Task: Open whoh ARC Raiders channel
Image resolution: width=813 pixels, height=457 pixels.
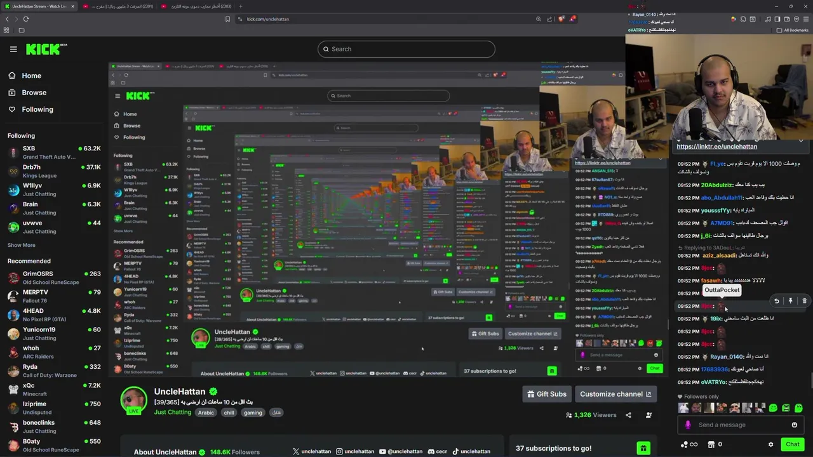Action: tap(53, 352)
